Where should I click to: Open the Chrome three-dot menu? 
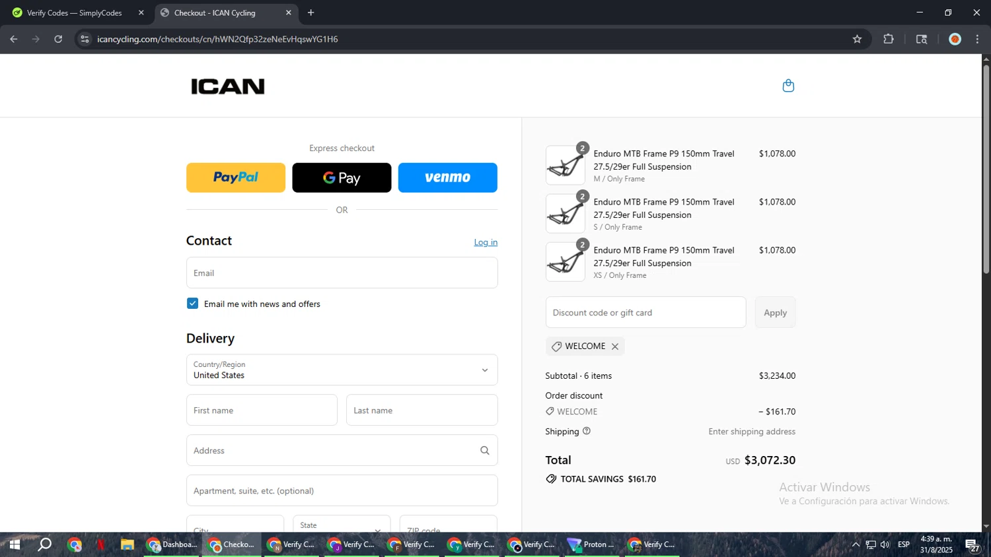[x=977, y=39]
